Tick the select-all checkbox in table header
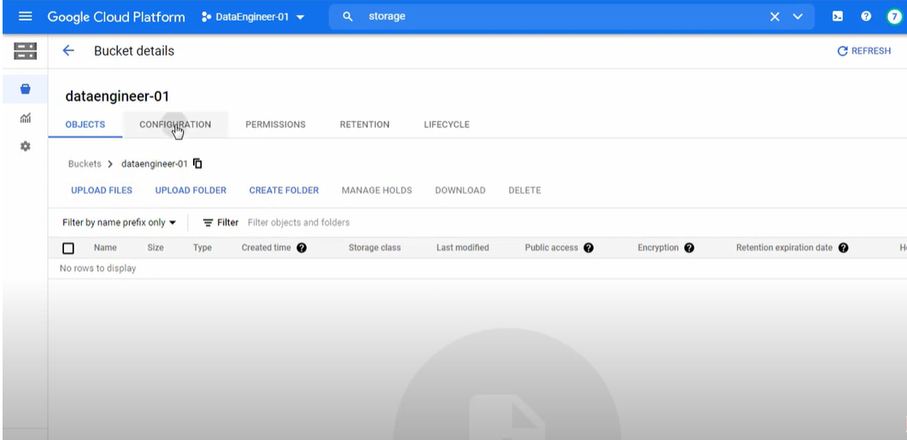 pyautogui.click(x=68, y=249)
